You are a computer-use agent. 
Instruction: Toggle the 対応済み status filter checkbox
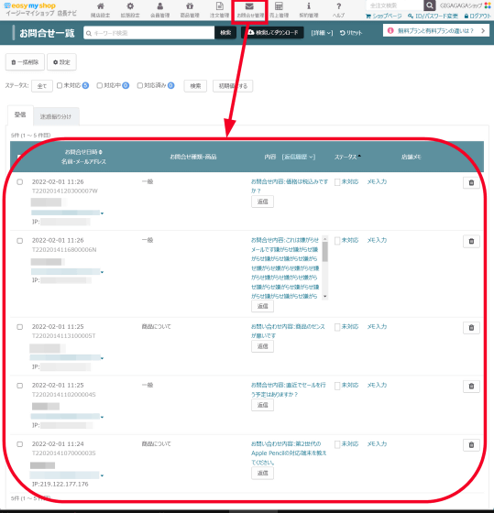pyautogui.click(x=140, y=85)
